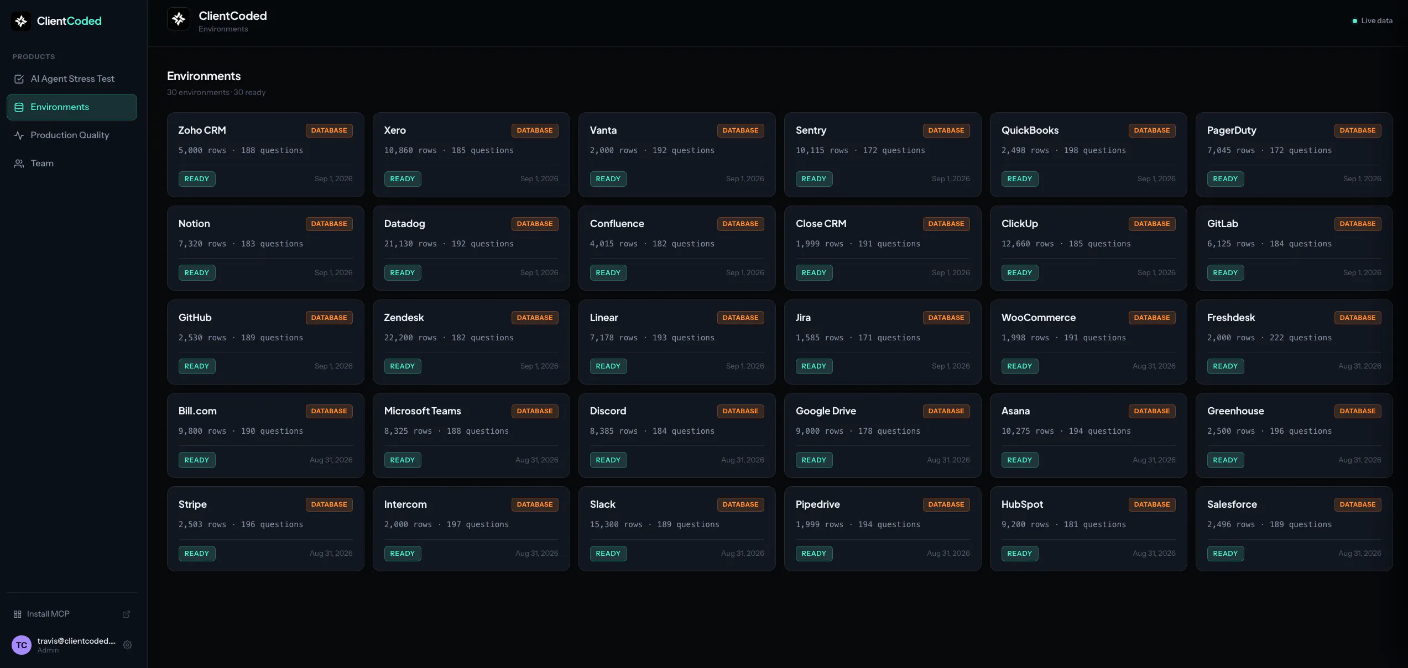This screenshot has height=668, width=1408.
Task: Click the travis@clientcoded account email
Action: 76,641
